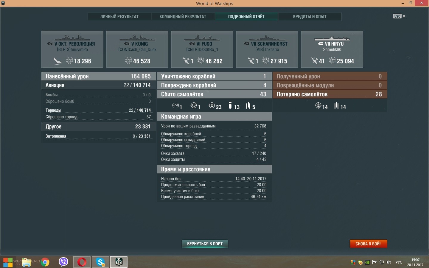The image size is (429, 268).
Task: Click the plane-kill icon on the Scharnhorst card
Action: coord(251,61)
